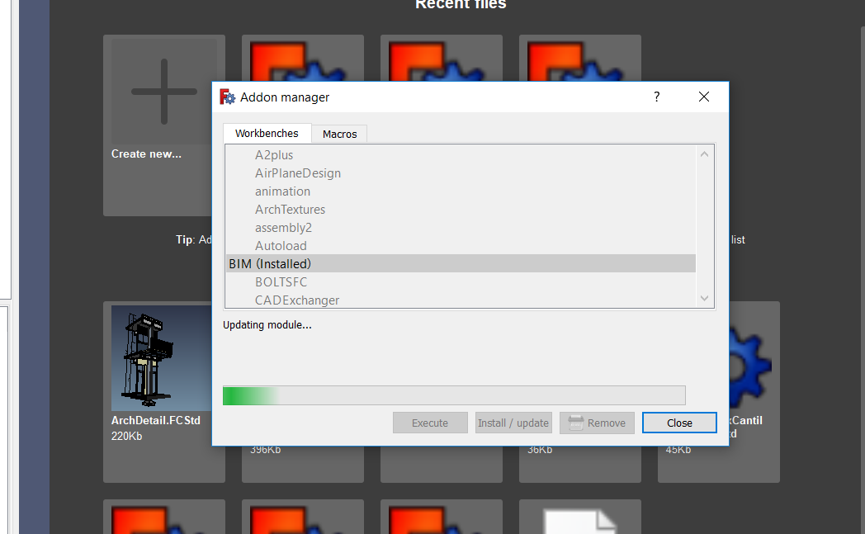The width and height of the screenshot is (865, 534).
Task: Select ArchTextures in the list
Action: pos(460,210)
